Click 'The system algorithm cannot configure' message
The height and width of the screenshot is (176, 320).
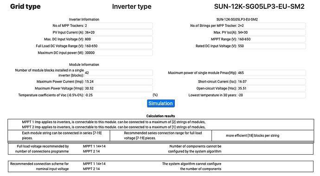coord(192,166)
